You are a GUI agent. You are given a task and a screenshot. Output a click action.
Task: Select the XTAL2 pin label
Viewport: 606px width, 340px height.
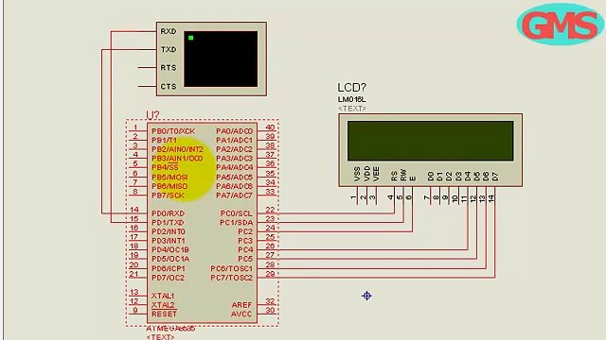click(x=163, y=304)
